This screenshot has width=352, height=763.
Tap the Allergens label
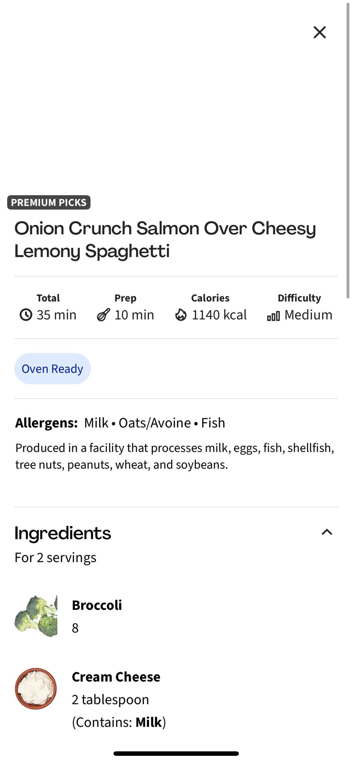pyautogui.click(x=46, y=423)
